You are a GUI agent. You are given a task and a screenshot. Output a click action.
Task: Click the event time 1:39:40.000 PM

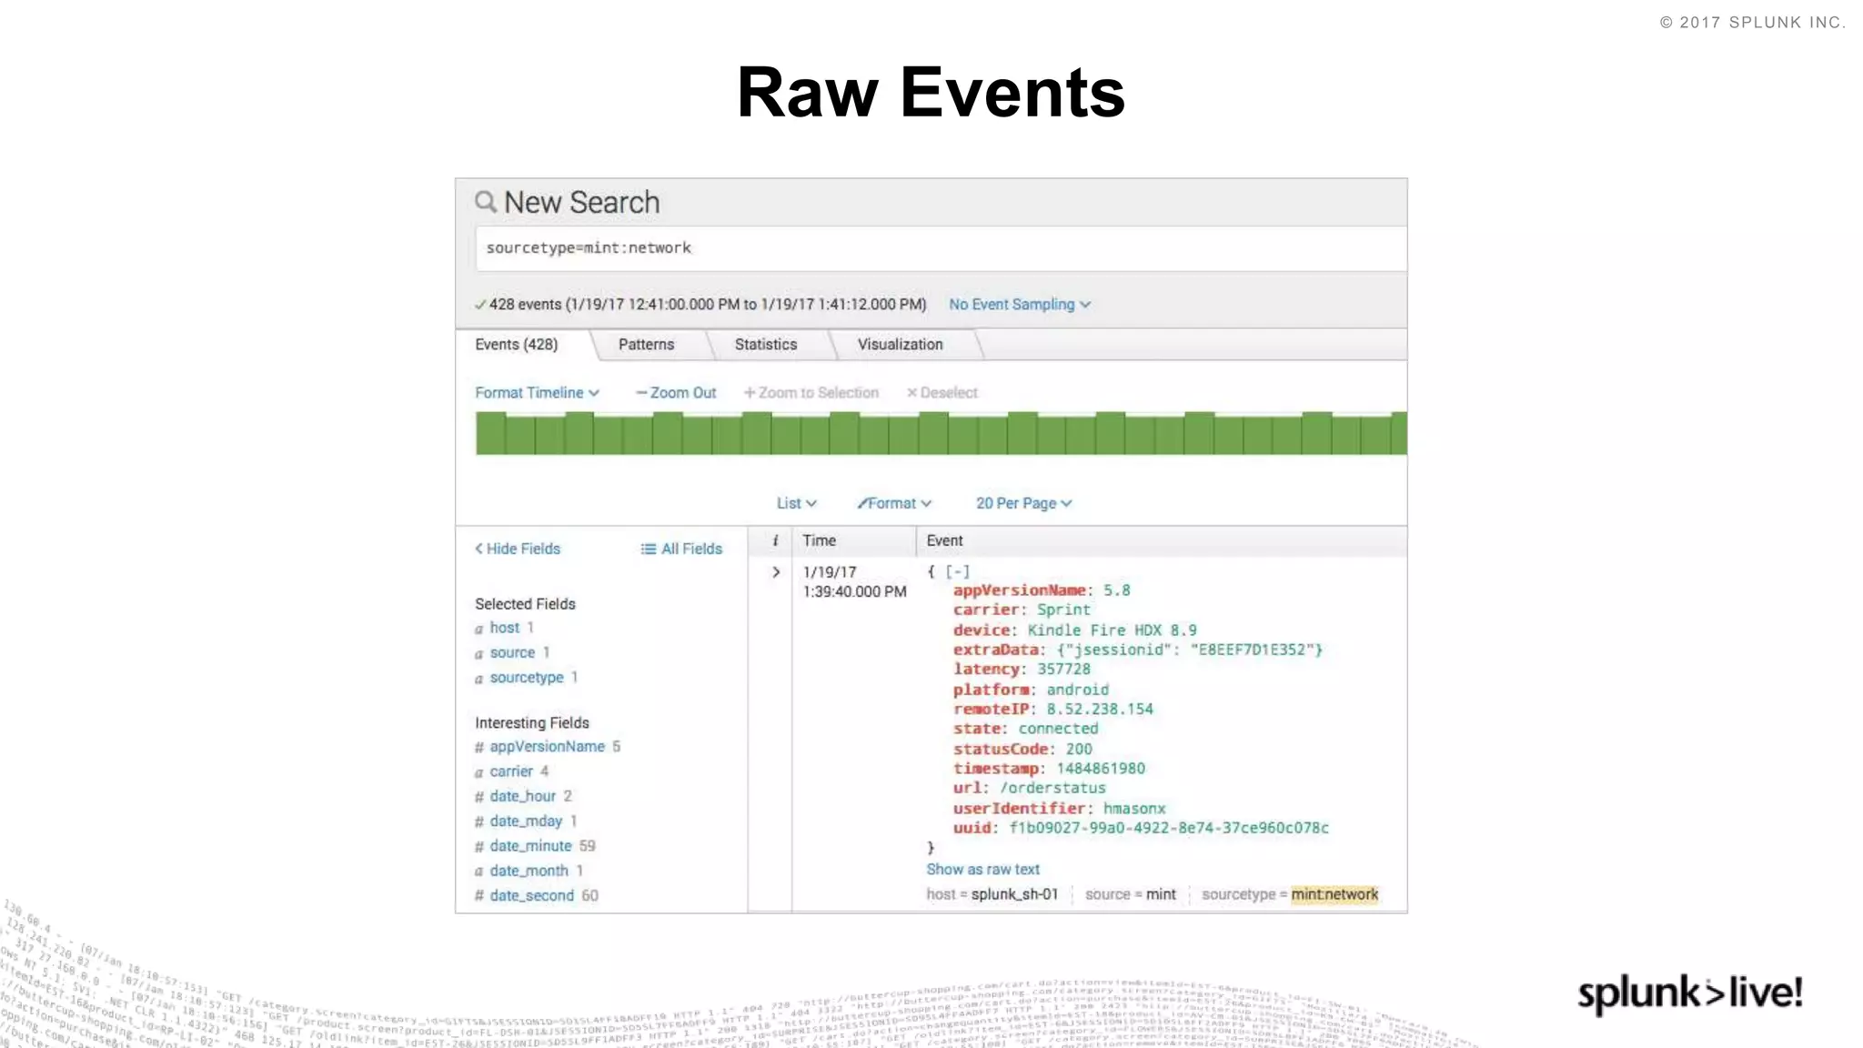854,591
